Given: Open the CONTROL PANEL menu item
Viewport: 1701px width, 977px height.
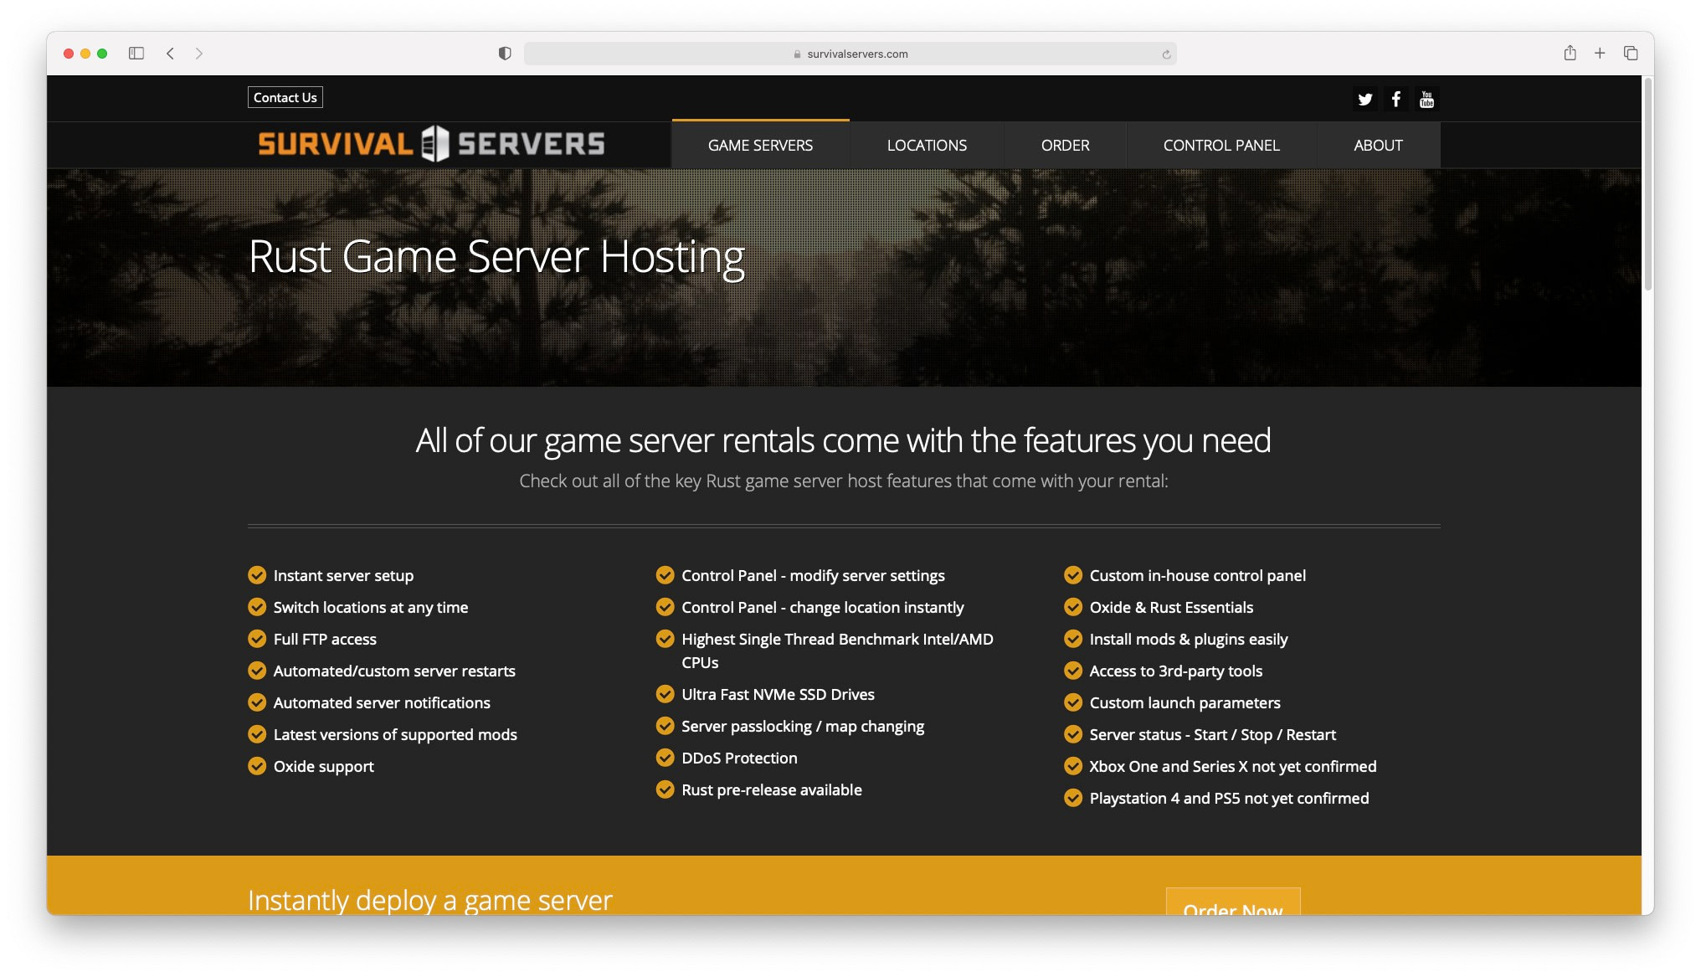Looking at the screenshot, I should point(1221,145).
